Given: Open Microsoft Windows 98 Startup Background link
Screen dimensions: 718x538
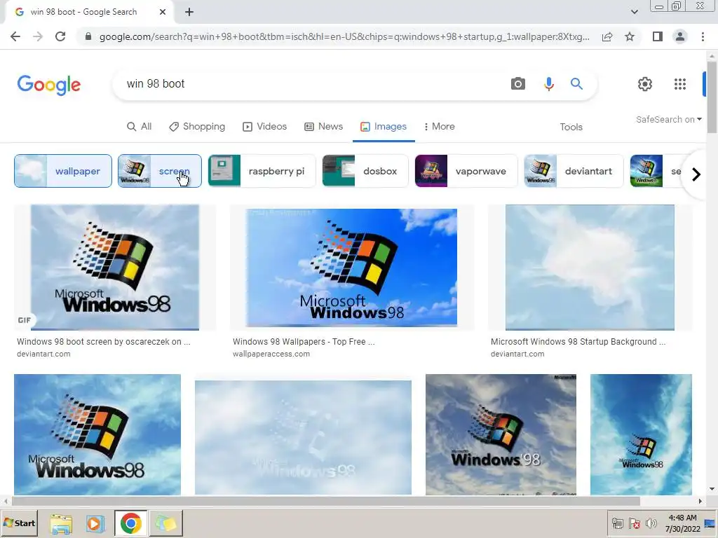Looking at the screenshot, I should [x=578, y=342].
